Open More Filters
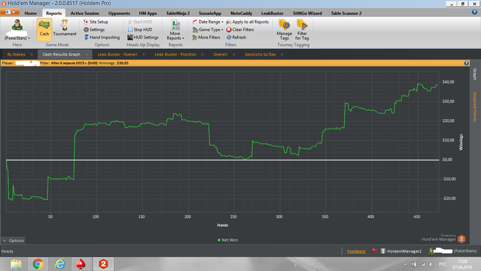 coord(206,37)
